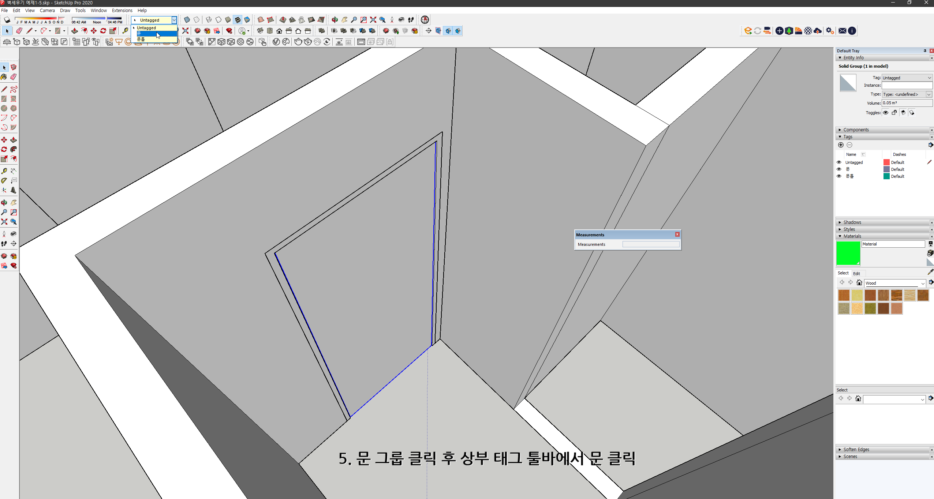This screenshot has width=934, height=499.
Task: Switch to the Edit tab in Materials
Action: click(x=856, y=273)
